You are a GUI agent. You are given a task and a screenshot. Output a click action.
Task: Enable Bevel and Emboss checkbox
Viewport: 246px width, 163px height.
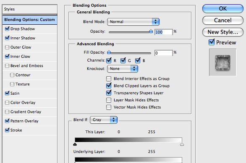point(7,66)
